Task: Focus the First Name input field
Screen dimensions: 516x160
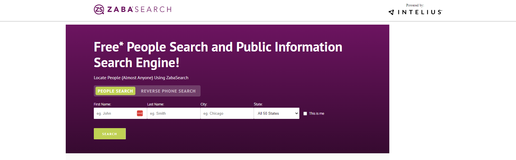Action: click(120, 113)
